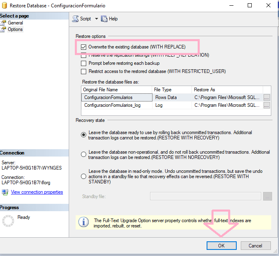The image size is (279, 256).
Task: Choose RESTORE WITH STANDBY radio option
Action: [x=84, y=177]
